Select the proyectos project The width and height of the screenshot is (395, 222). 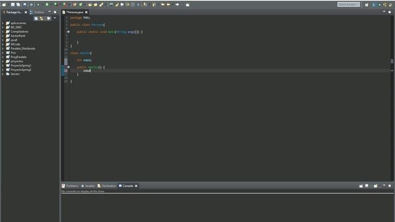click(x=17, y=62)
